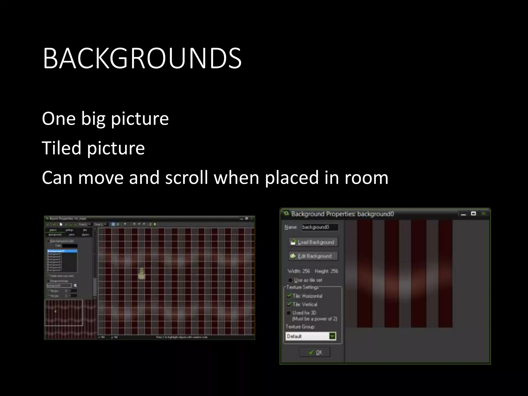The image size is (528, 396).
Task: Enable the Used for 3D checkbox
Action: click(289, 313)
